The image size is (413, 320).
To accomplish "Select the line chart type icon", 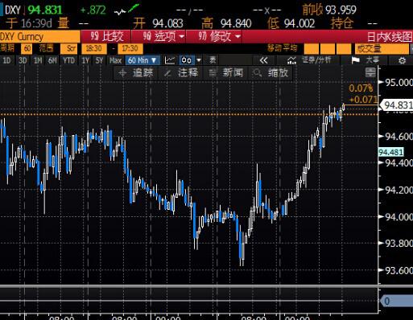I will [170, 60].
